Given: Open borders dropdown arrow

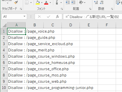Looking at the screenshot, I should tap(31, 3).
